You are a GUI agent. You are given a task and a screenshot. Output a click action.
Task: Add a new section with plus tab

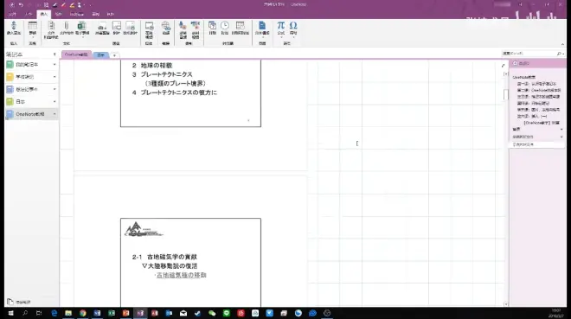coord(114,55)
